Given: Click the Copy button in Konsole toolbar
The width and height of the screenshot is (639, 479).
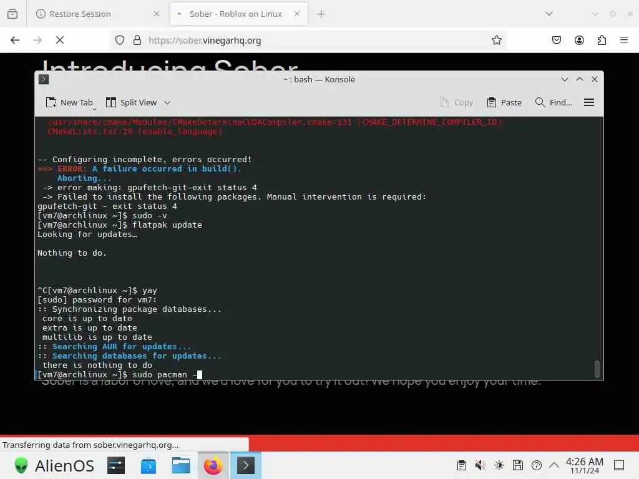Looking at the screenshot, I should 456,103.
